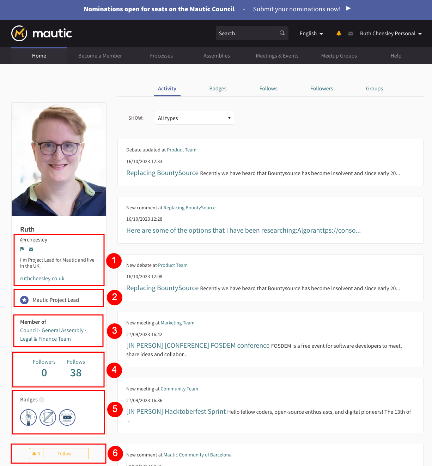Image resolution: width=432 pixels, height=466 pixels.
Task: Open the All types filter dropdown
Action: (x=194, y=118)
